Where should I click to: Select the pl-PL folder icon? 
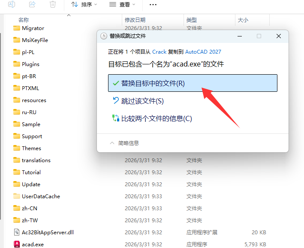pyautogui.click(x=17, y=52)
